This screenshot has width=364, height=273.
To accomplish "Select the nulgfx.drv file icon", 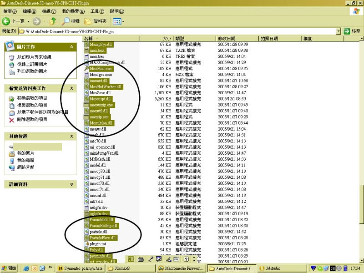I will pyautogui.click(x=86, y=207).
